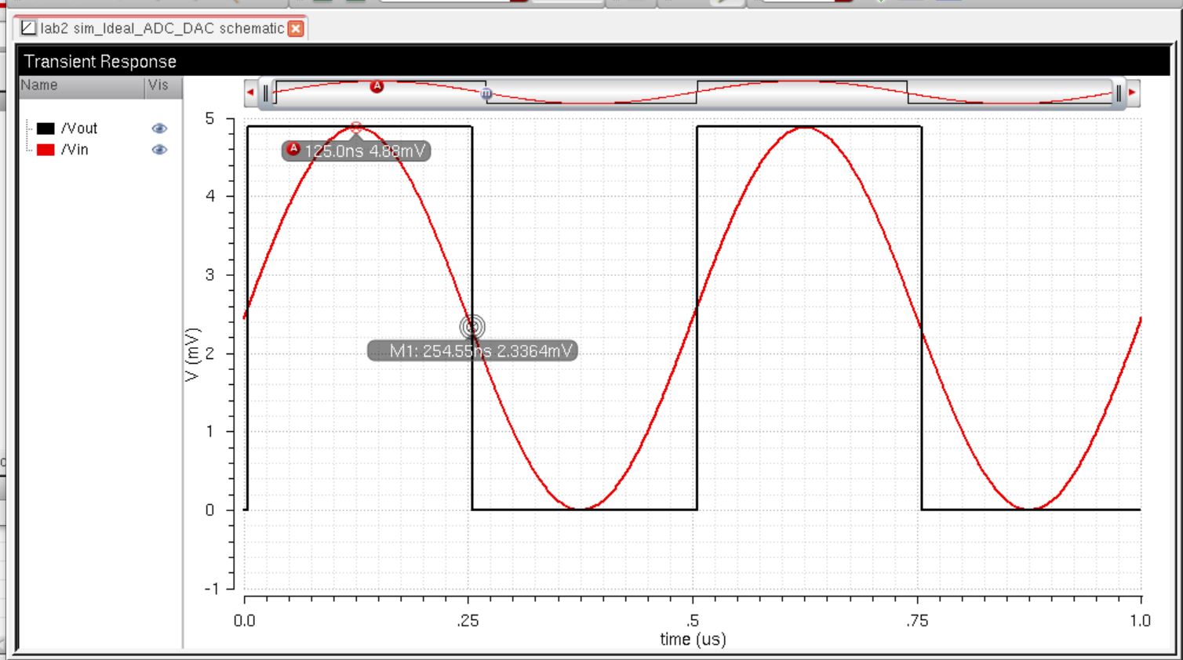Click the right scroll arrow of overview strip

(1132, 92)
